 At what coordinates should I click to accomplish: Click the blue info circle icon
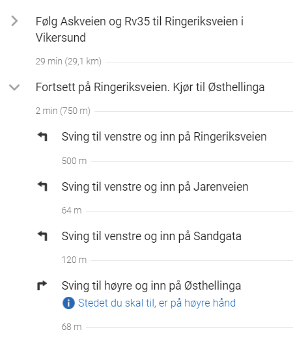(x=68, y=303)
